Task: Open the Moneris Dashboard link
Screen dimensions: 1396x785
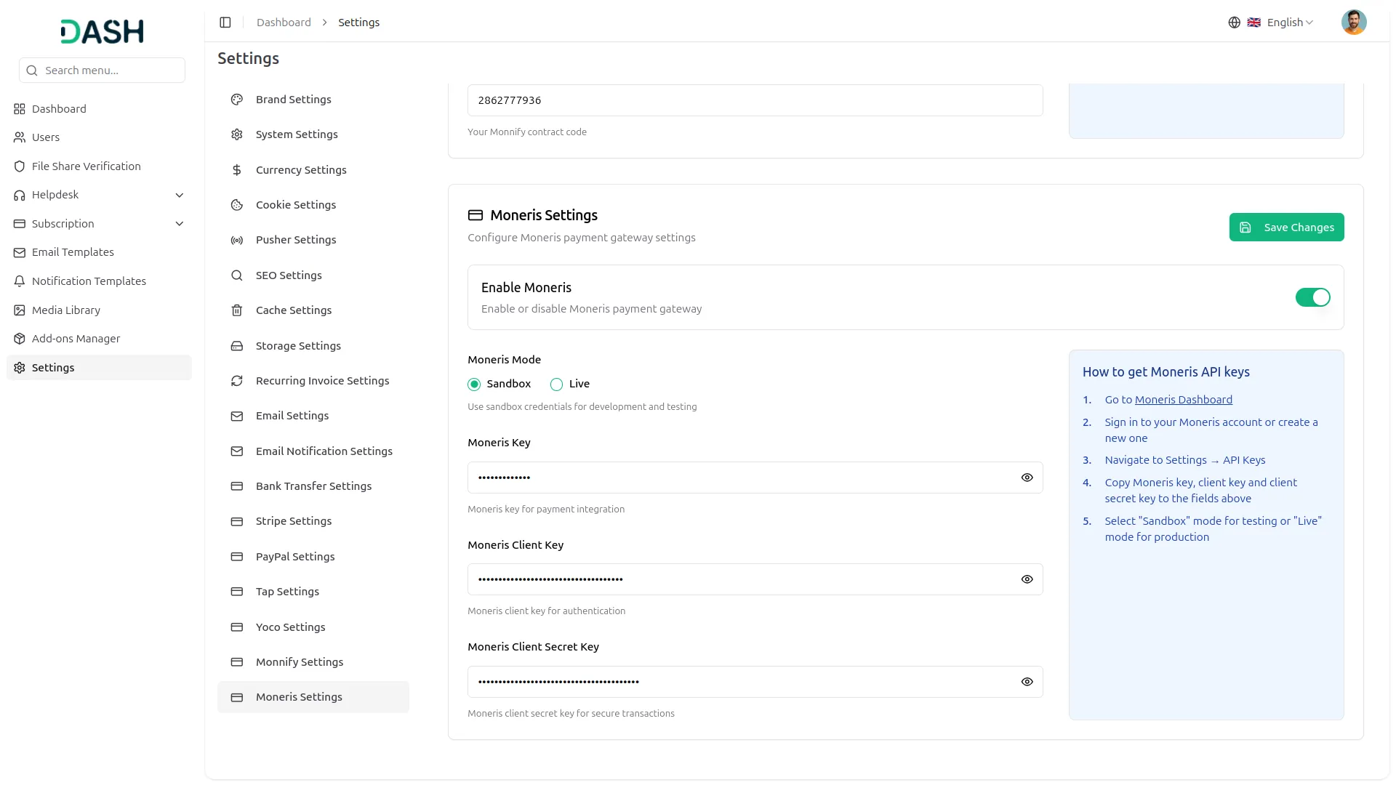Action: click(1183, 400)
